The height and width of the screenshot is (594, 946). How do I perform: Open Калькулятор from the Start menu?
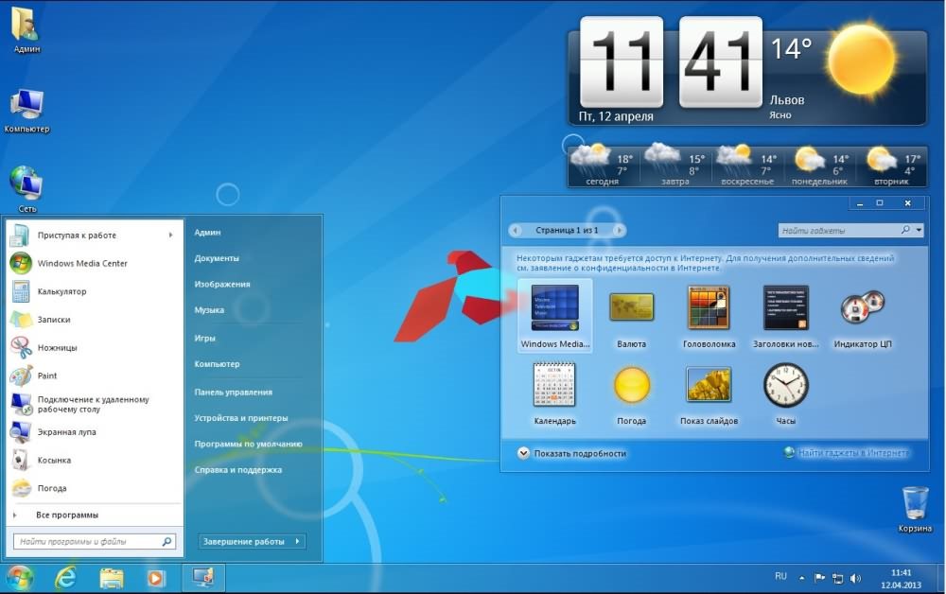tap(61, 291)
